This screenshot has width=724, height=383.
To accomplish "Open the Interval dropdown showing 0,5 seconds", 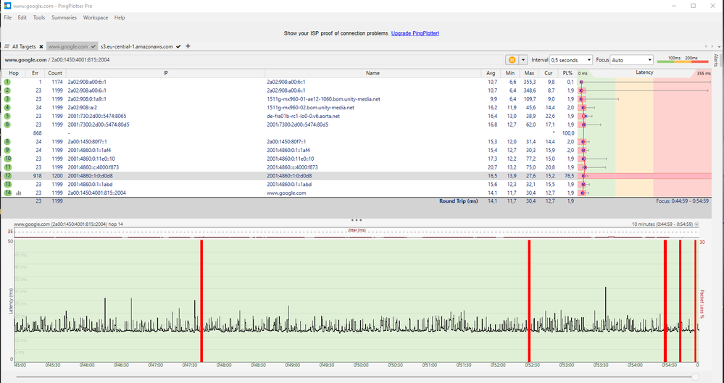I will (x=570, y=60).
